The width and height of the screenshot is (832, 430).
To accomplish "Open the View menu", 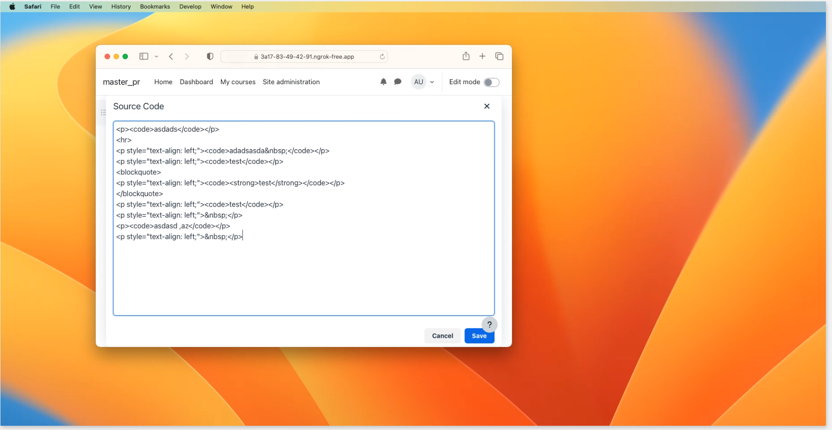I will pos(95,7).
